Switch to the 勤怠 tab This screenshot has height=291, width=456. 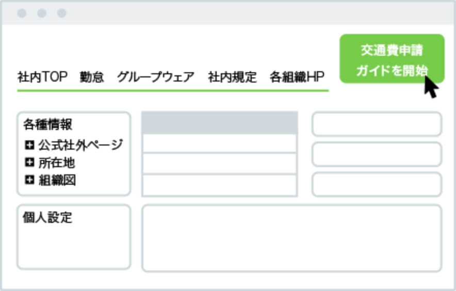click(x=92, y=77)
